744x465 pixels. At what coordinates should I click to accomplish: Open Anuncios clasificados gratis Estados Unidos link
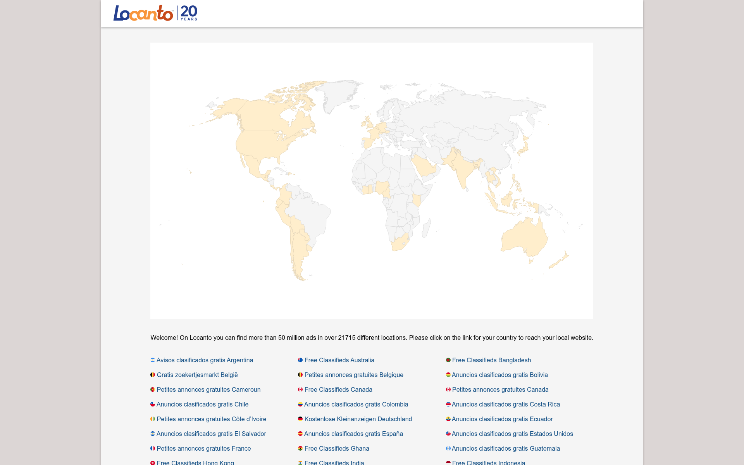point(512,434)
